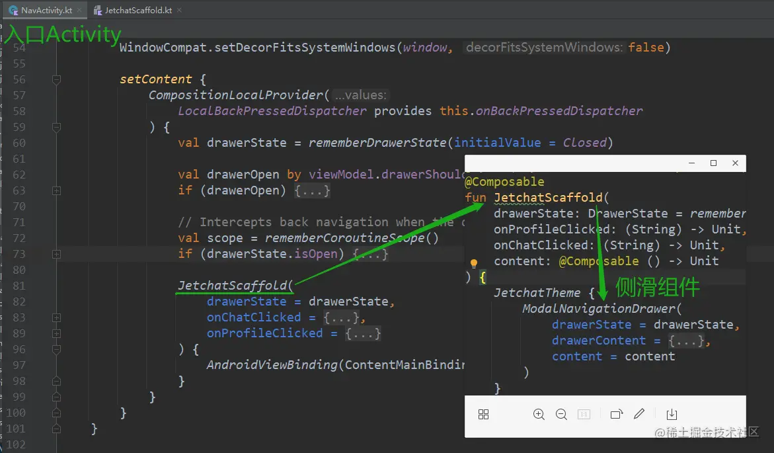This screenshot has height=453, width=774.
Task: Expand the {...} placeholder after drawerState.isOpen
Action: point(371,254)
